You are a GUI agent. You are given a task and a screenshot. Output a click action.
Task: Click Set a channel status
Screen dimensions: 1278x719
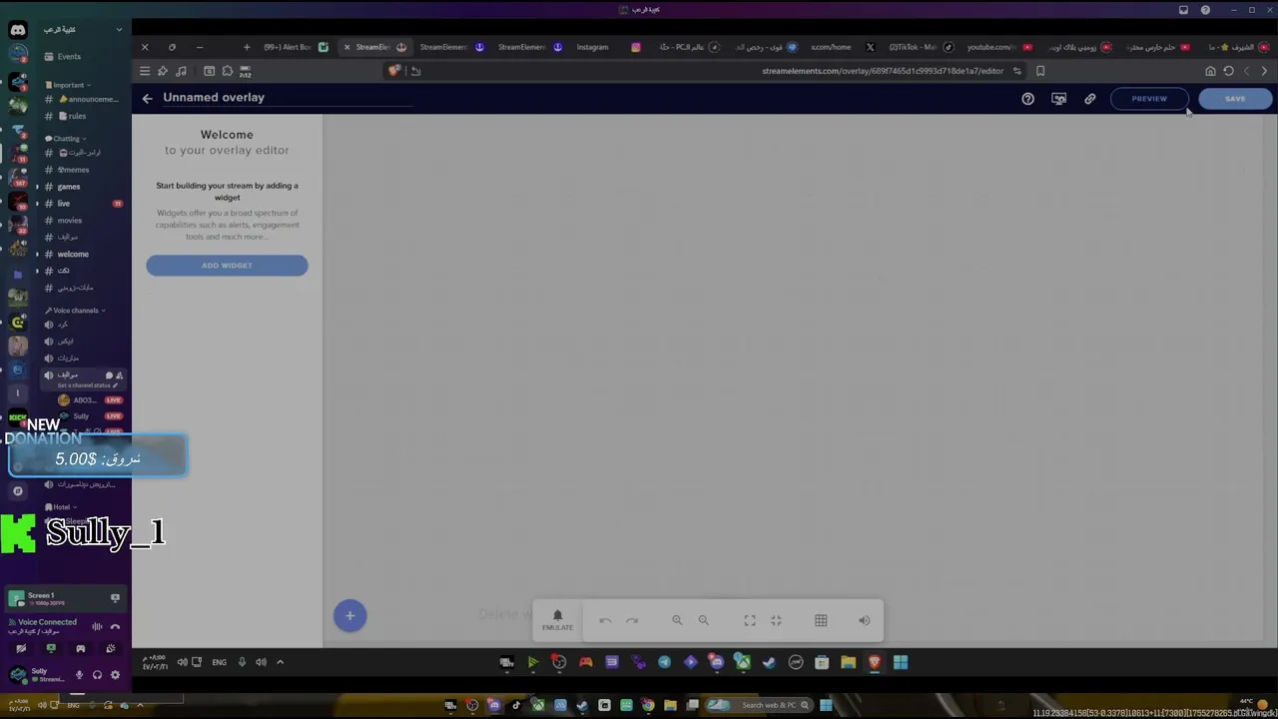[86, 385]
